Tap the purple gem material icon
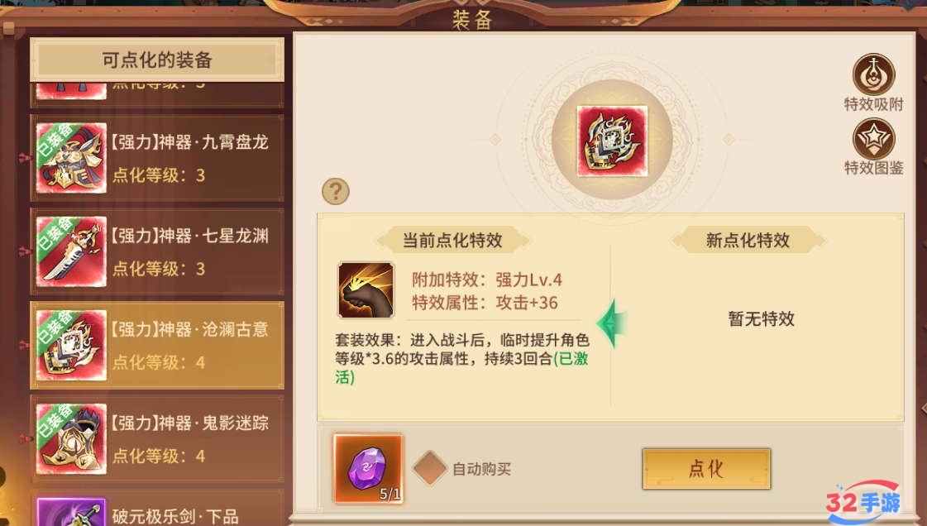The width and height of the screenshot is (927, 526). pos(368,469)
